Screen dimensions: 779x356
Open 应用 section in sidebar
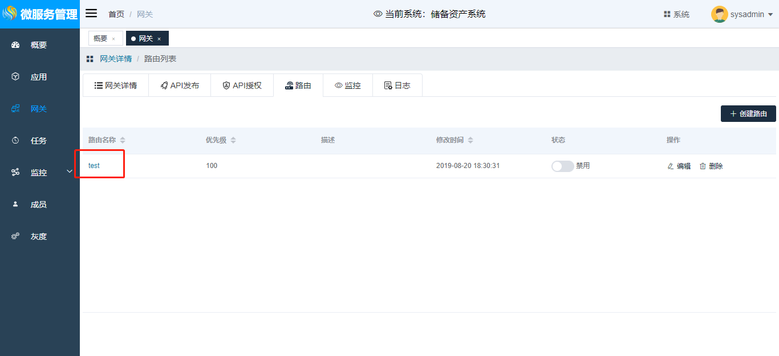click(x=39, y=77)
